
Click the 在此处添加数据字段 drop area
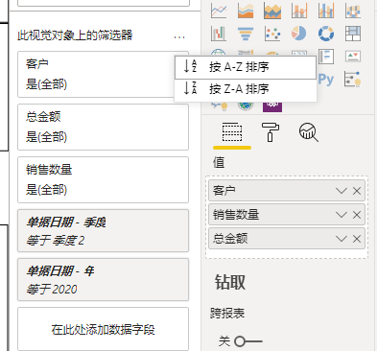point(103,329)
